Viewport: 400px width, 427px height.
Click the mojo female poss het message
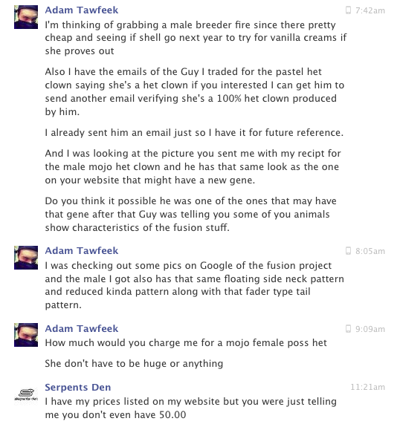(186, 342)
